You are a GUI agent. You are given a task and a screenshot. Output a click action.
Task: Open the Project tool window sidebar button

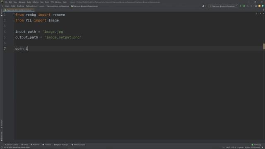click(2, 13)
